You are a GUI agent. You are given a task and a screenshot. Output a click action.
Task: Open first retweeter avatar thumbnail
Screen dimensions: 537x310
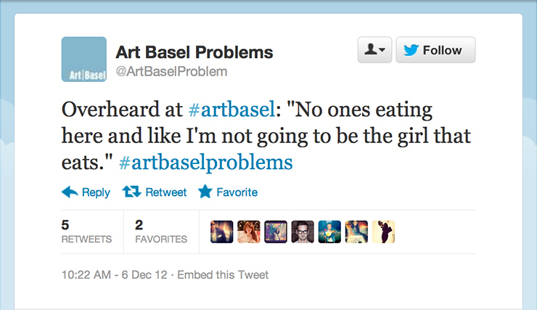221,232
